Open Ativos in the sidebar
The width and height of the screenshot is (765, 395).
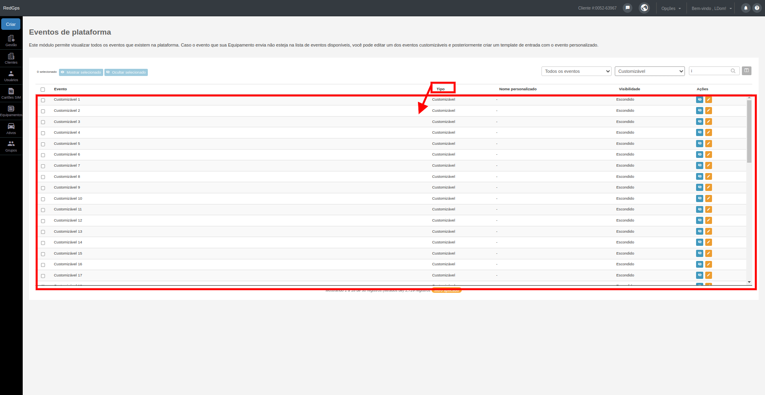11,129
